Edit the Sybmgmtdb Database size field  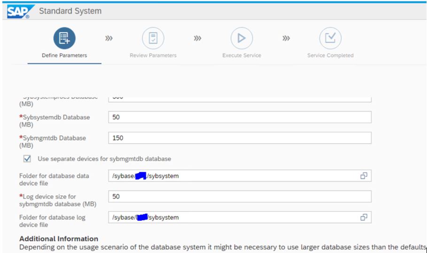[240, 138]
